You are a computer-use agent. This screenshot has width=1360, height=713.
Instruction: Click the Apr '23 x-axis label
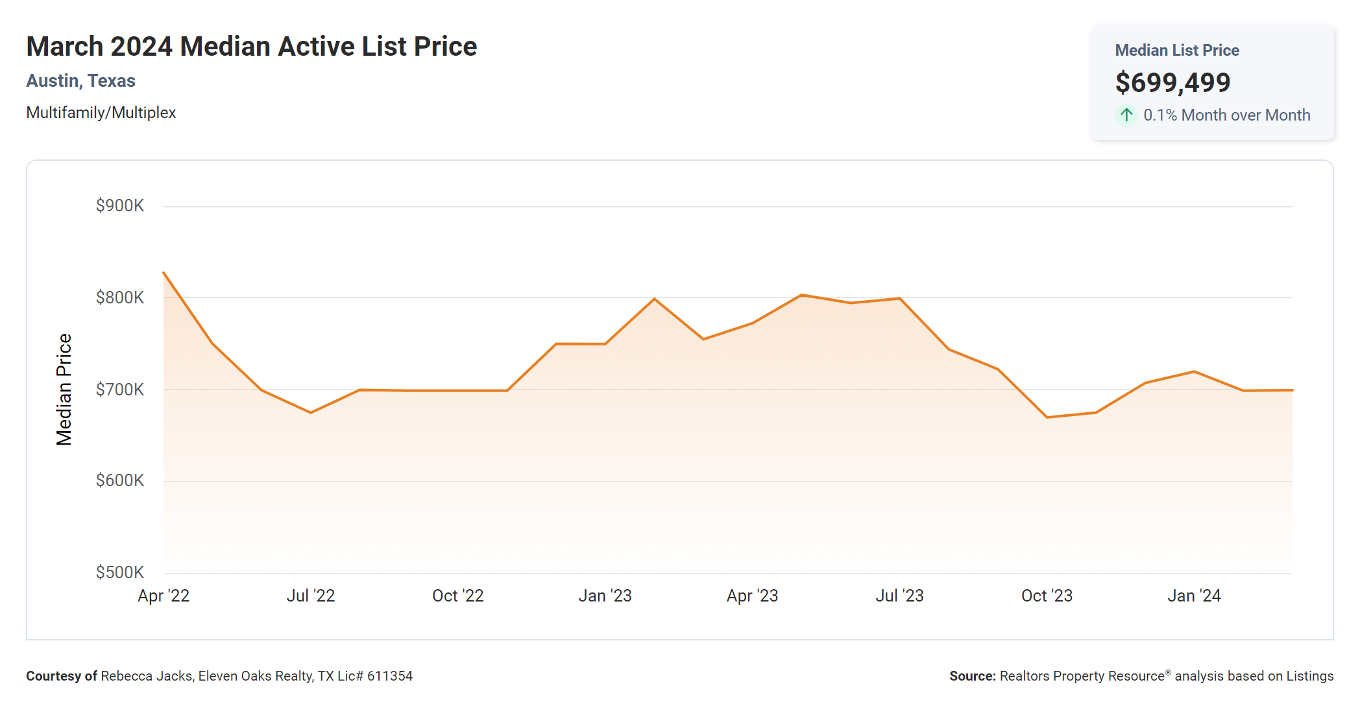click(x=752, y=596)
